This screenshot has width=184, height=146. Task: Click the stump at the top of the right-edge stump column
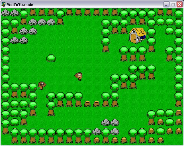[x=179, y=113]
